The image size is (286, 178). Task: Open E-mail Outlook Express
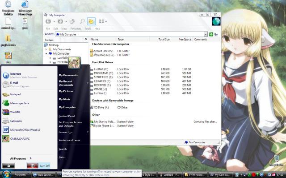pos(16,84)
